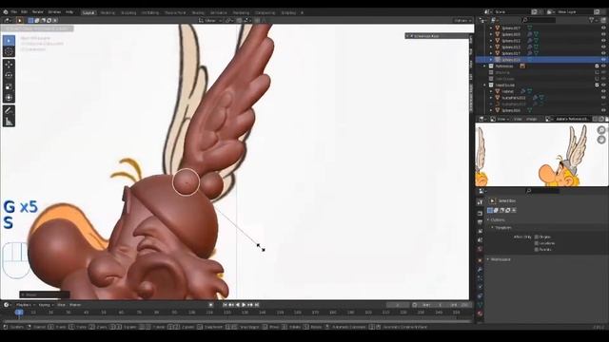The image size is (609, 342).
Task: Collapse the Transform subpanel
Action: tap(492, 228)
